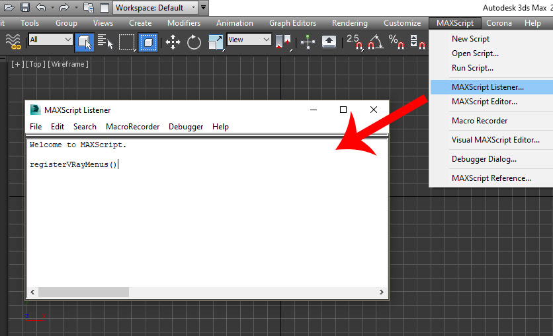Open the Workspace: Default dropdown
This screenshot has width=553, height=336.
click(x=155, y=7)
